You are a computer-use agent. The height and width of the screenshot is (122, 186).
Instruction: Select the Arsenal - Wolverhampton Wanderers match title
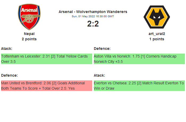pos(93,12)
